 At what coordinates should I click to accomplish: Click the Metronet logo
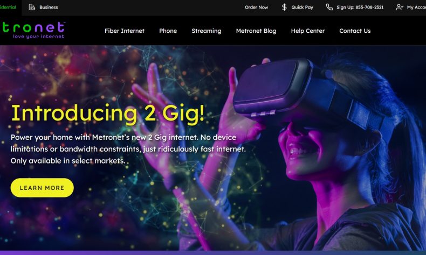[32, 30]
